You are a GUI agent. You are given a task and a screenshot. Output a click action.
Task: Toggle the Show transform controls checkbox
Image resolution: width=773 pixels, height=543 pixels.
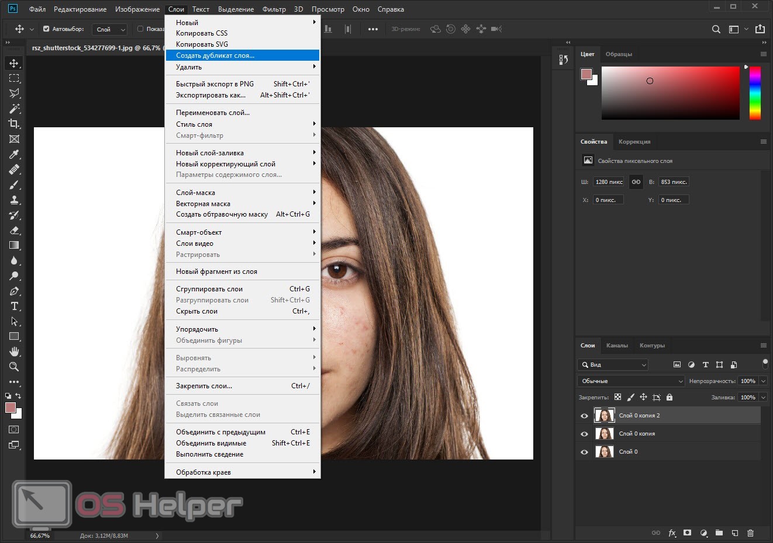click(140, 29)
